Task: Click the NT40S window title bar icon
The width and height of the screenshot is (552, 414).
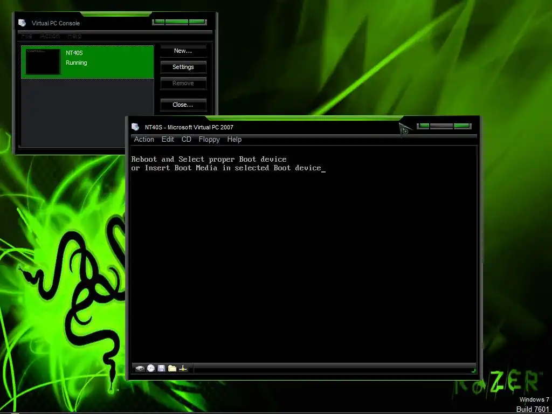Action: click(135, 127)
